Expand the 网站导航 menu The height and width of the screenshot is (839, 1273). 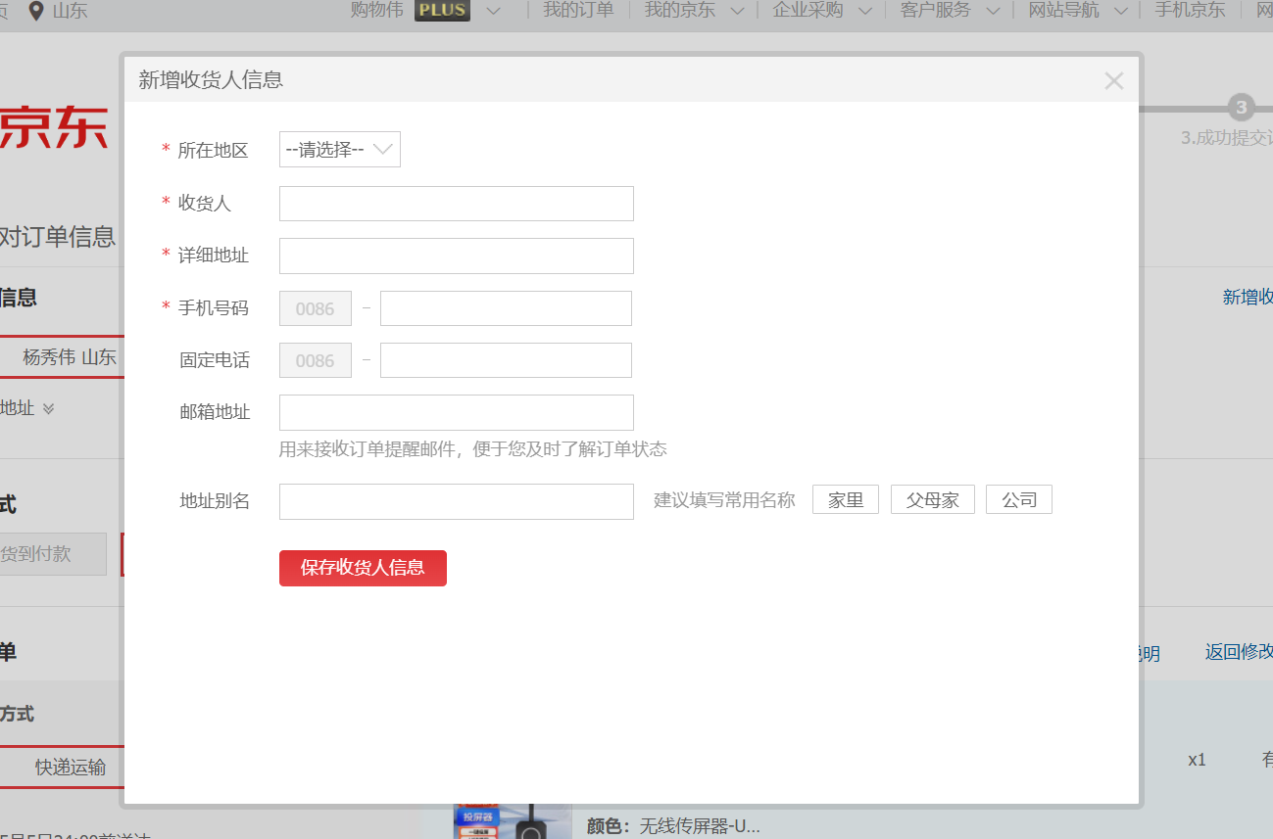click(x=1076, y=11)
